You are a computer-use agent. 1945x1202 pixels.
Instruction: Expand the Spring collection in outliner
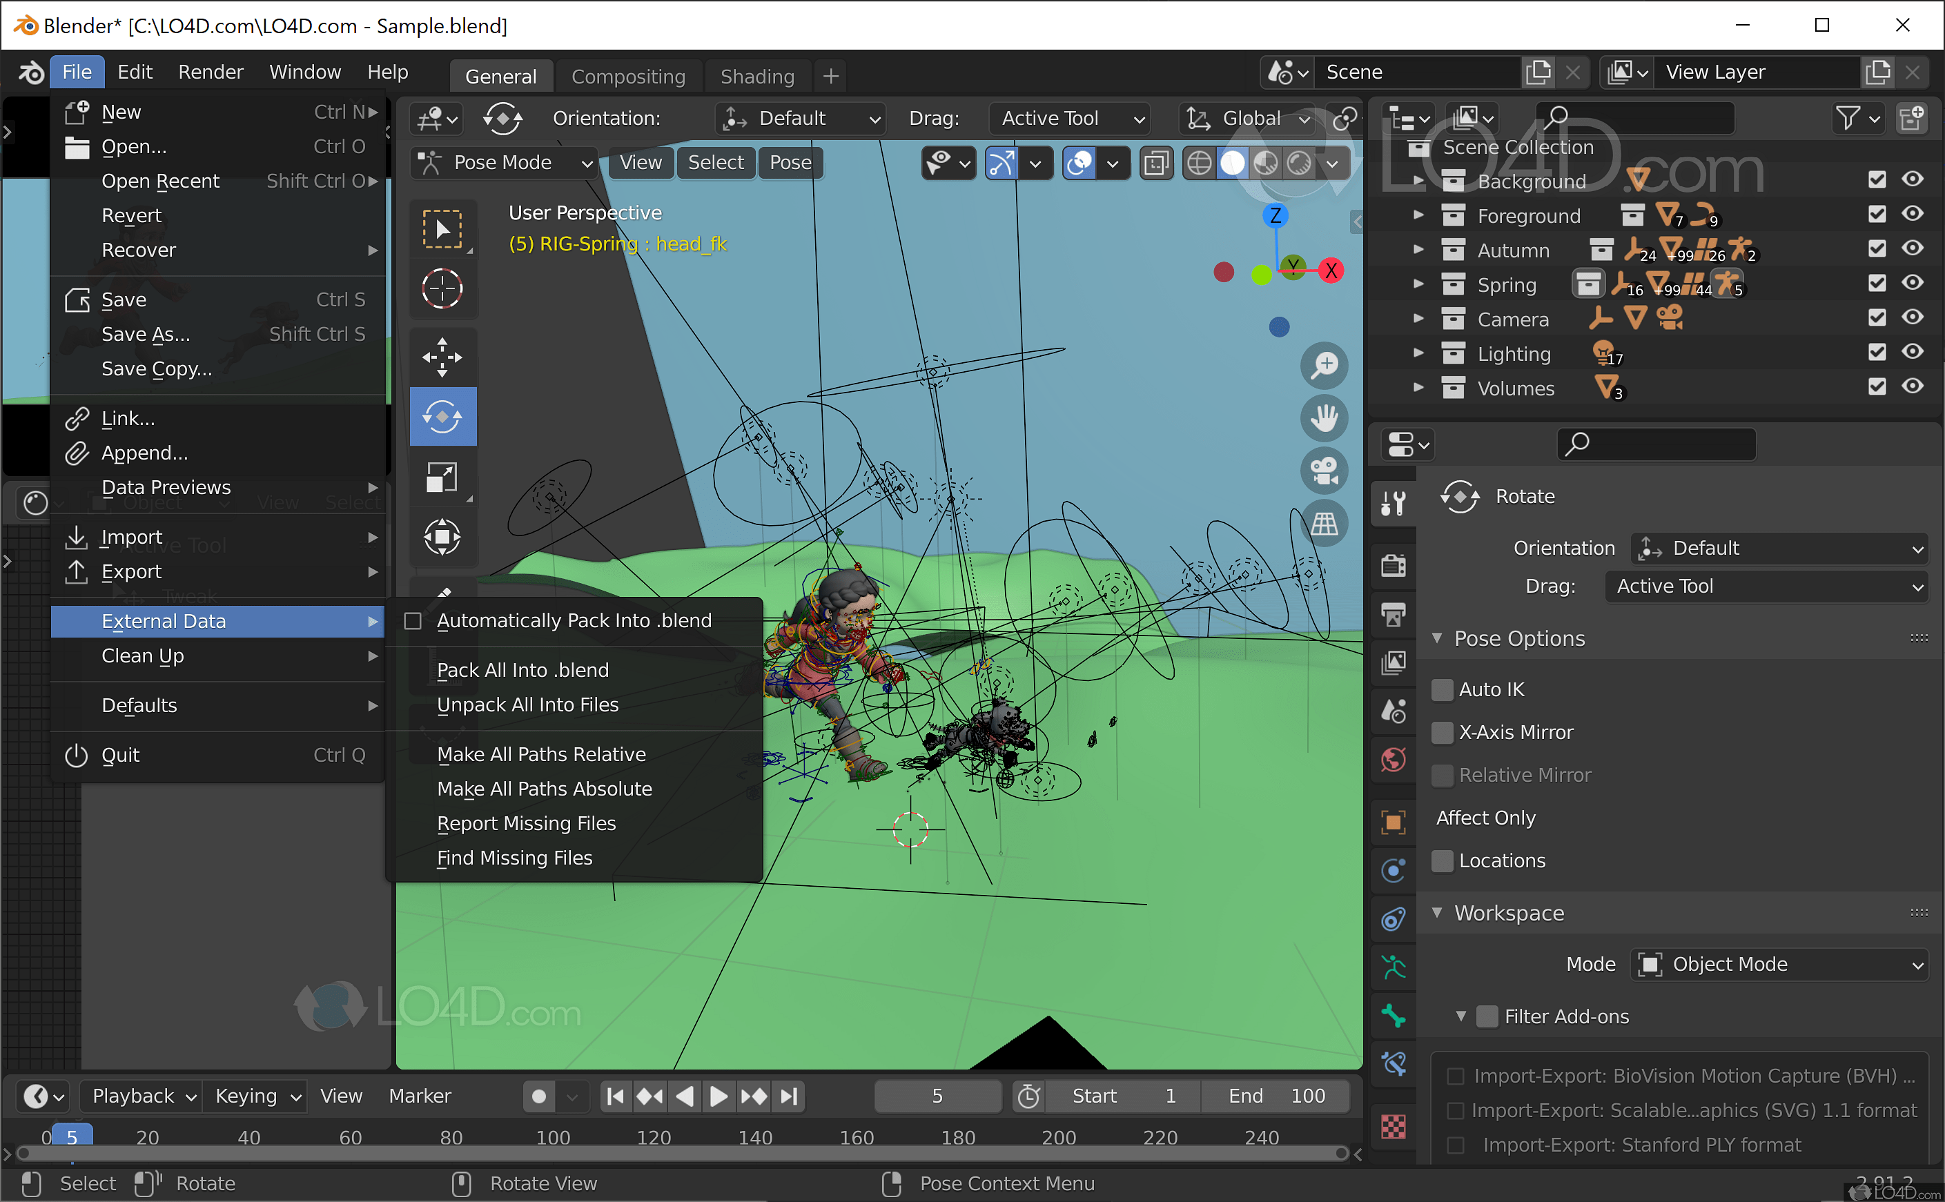(x=1418, y=284)
